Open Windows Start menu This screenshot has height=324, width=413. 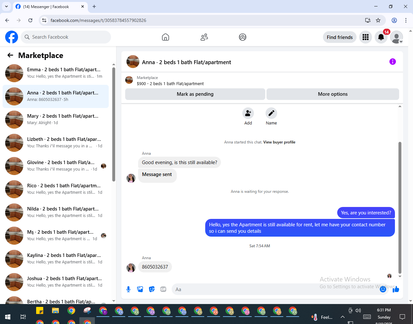[x=8, y=317]
